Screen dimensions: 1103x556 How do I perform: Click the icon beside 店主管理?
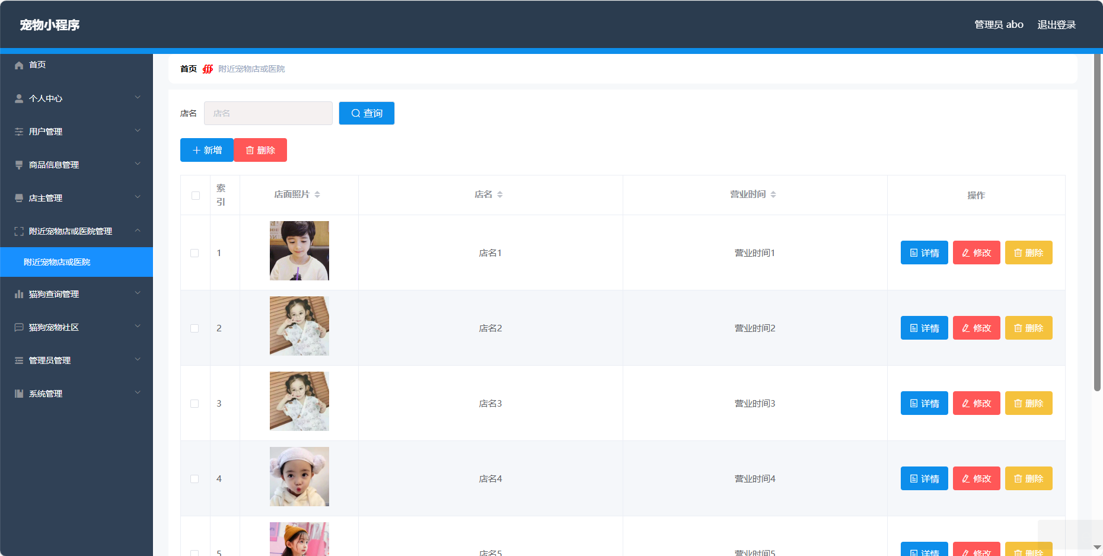19,198
